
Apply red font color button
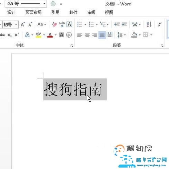coord(50,35)
